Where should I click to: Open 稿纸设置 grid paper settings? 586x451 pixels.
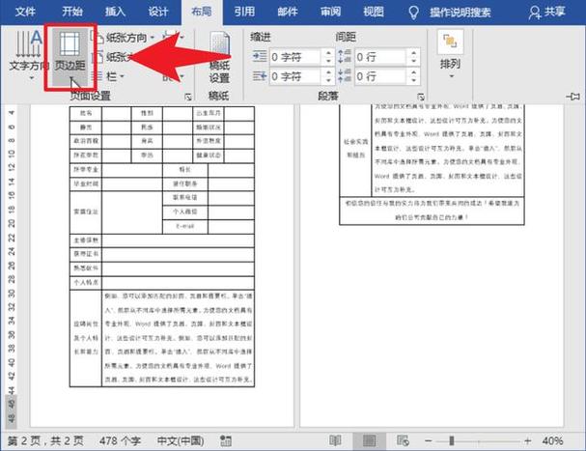tap(219, 58)
